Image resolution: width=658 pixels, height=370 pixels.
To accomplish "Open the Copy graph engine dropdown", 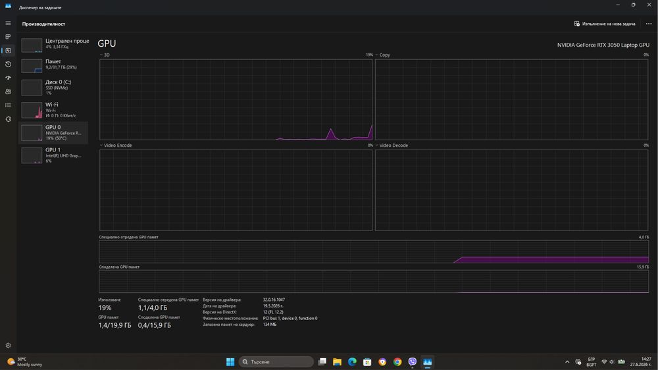I will (382, 55).
